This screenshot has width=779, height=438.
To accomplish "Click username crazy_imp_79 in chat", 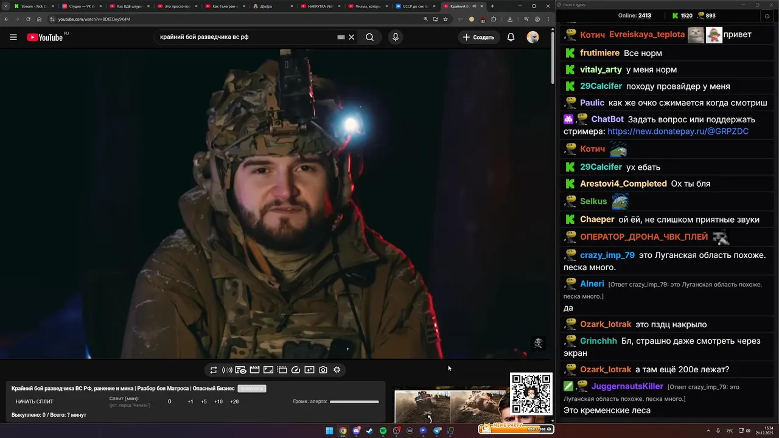I will (607, 255).
